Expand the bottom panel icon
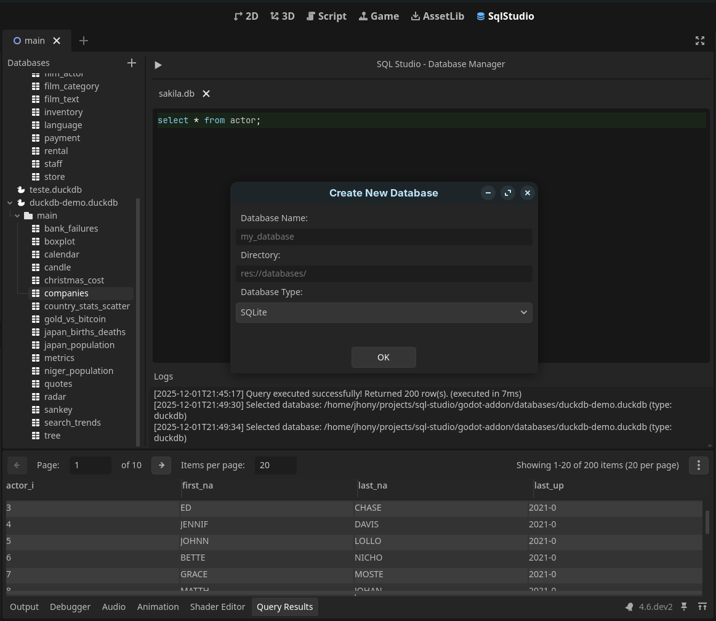The height and width of the screenshot is (621, 716). [702, 607]
